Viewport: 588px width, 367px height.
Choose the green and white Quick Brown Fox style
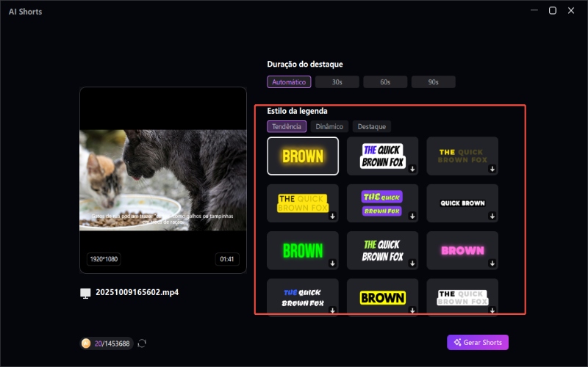click(382, 250)
